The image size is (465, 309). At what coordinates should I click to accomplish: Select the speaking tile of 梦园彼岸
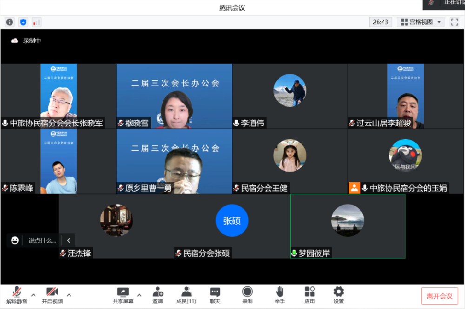coord(348,226)
